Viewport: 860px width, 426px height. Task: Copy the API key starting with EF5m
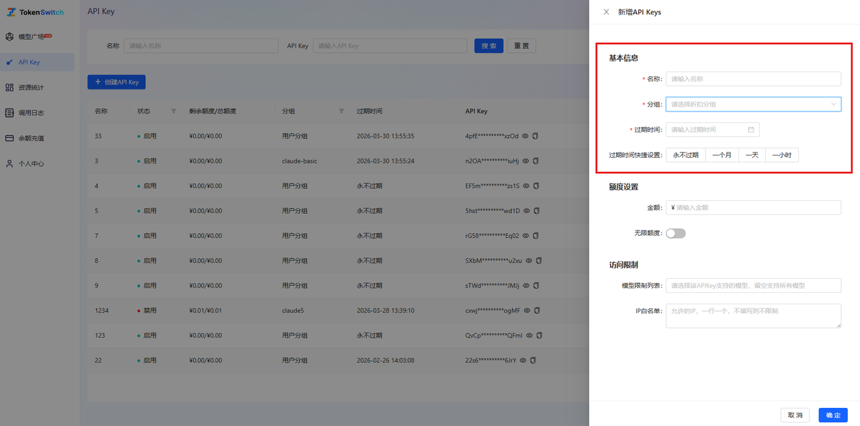coord(536,185)
